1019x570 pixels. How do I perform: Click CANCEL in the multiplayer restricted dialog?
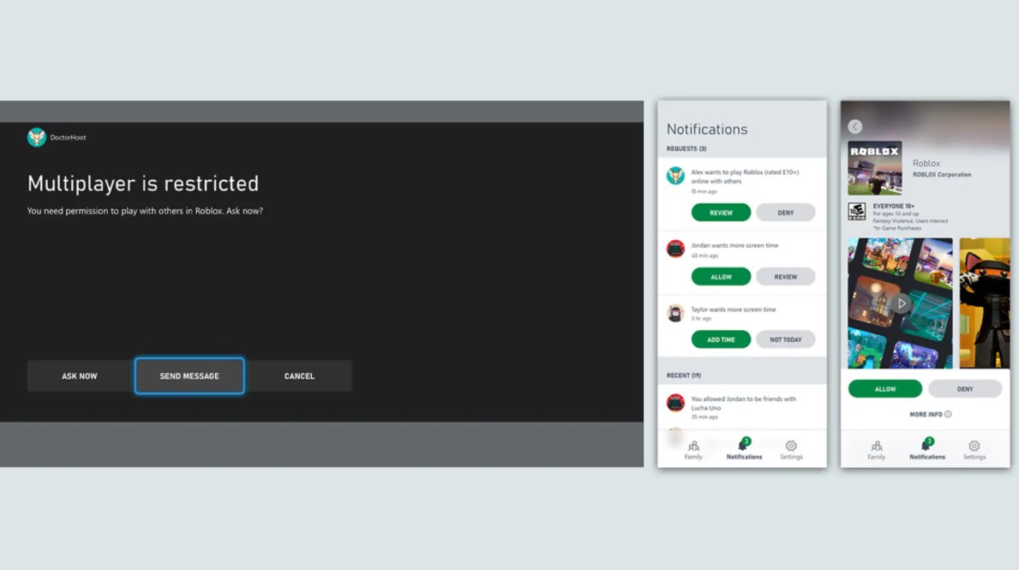tap(300, 376)
